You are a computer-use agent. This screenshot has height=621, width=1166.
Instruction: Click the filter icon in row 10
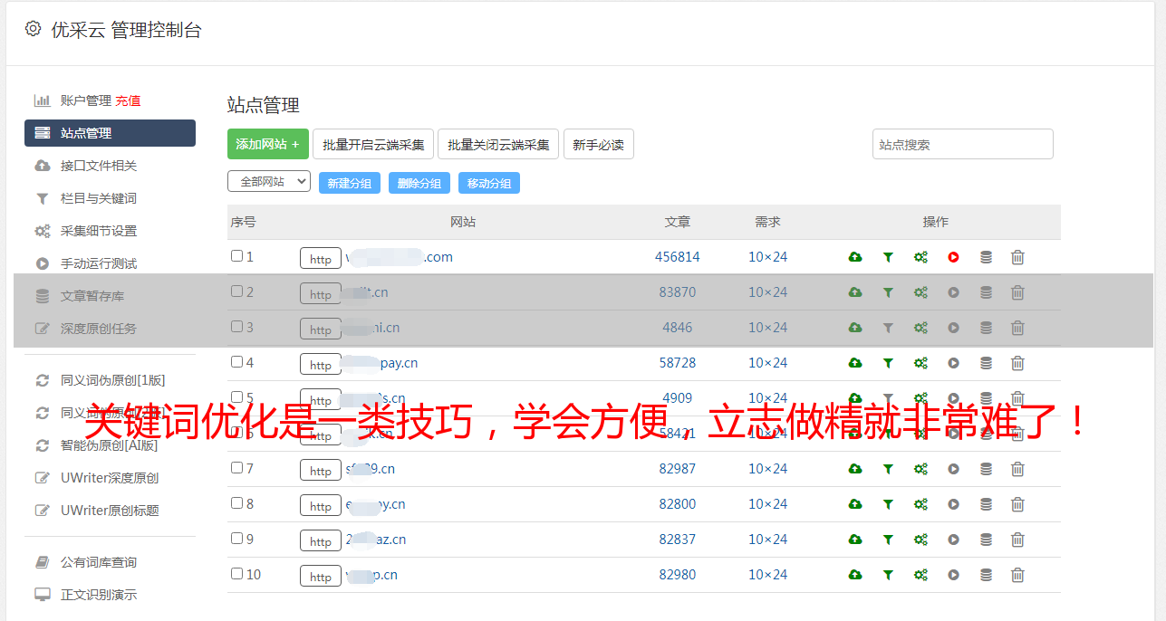(888, 575)
